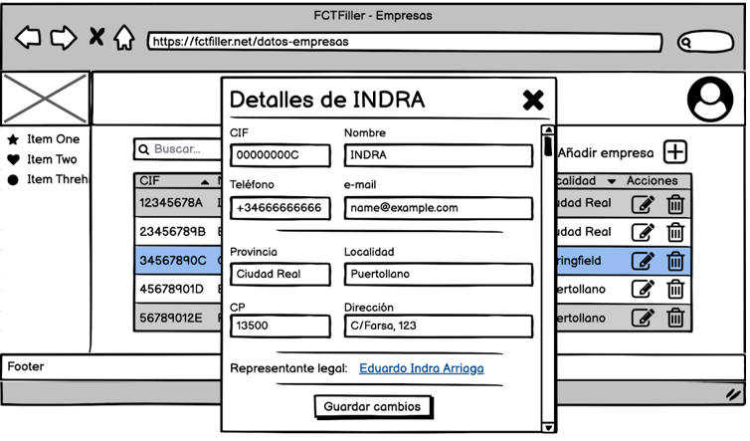Edit the highlighted 34567890C row
Viewport: 750px width, 441px height.
pos(644,261)
